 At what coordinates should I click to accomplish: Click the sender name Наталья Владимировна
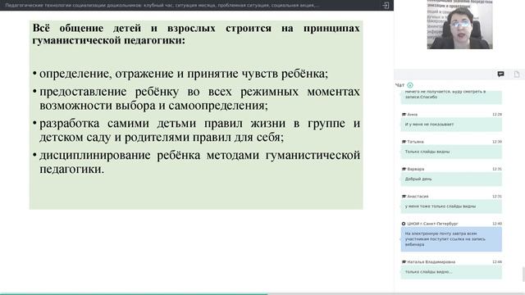(x=431, y=262)
